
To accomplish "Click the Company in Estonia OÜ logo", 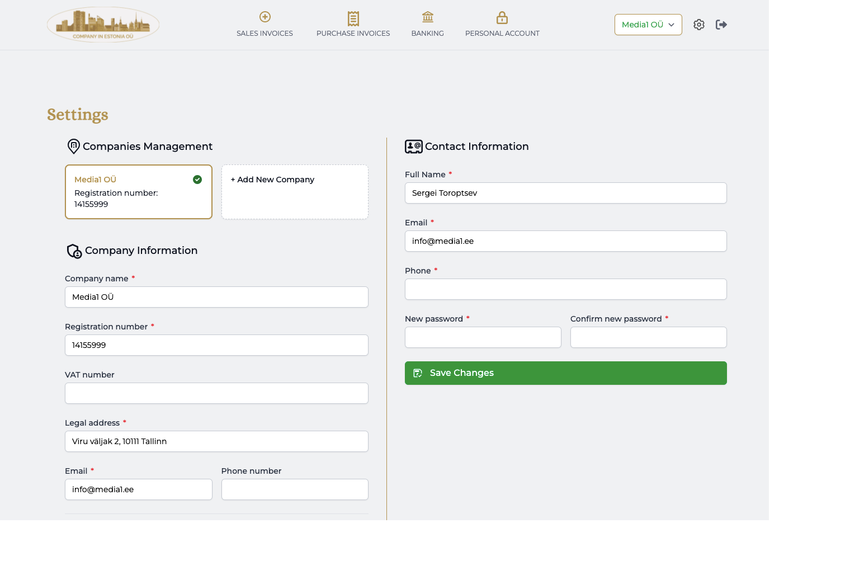I will click(x=103, y=24).
